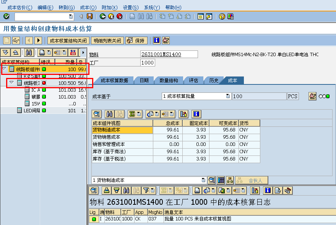Image resolution: width=336 pixels, height=225 pixels.
Task: Click the binoculars find icon above cost structure tree
Action: tap(29, 52)
